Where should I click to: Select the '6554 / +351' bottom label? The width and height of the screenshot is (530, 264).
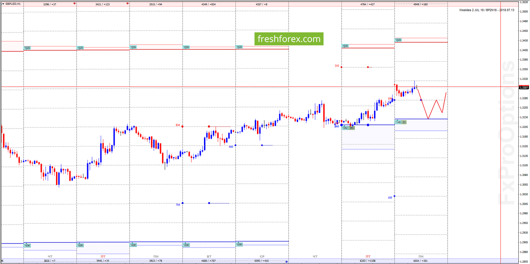pyautogui.click(x=421, y=261)
